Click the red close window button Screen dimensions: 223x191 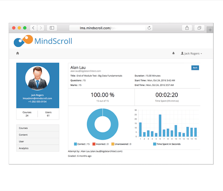(14, 28)
